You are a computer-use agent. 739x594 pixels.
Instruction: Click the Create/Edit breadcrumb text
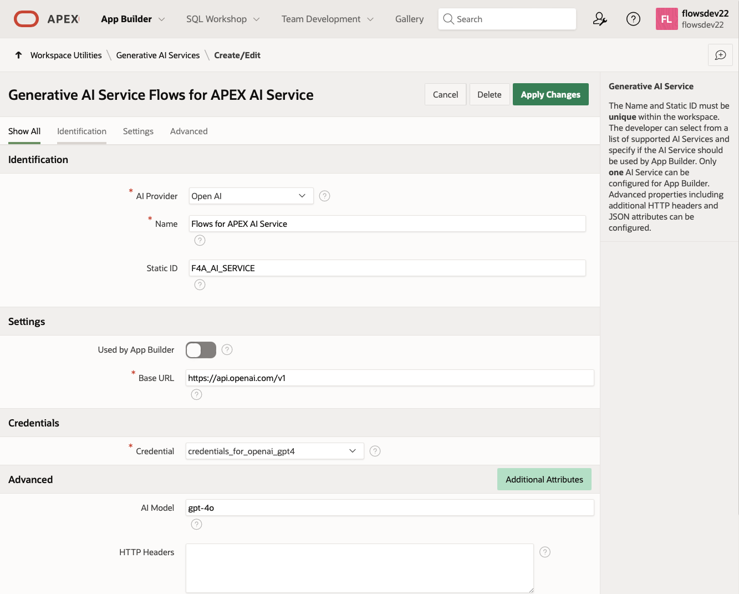coord(237,55)
